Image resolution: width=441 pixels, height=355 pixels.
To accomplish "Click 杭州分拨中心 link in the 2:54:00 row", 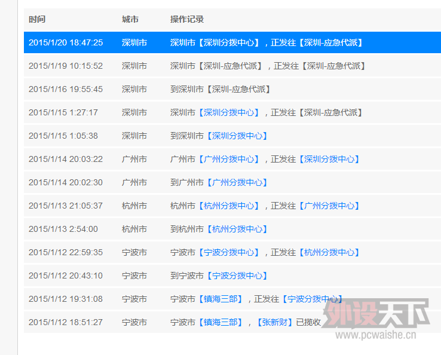I will 237,229.
